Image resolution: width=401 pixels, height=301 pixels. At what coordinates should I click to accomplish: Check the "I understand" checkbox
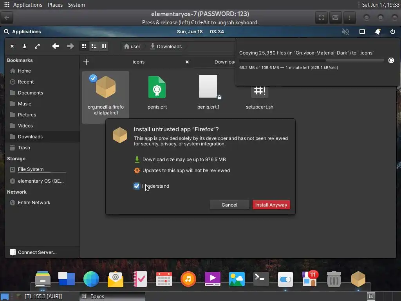pos(137,186)
